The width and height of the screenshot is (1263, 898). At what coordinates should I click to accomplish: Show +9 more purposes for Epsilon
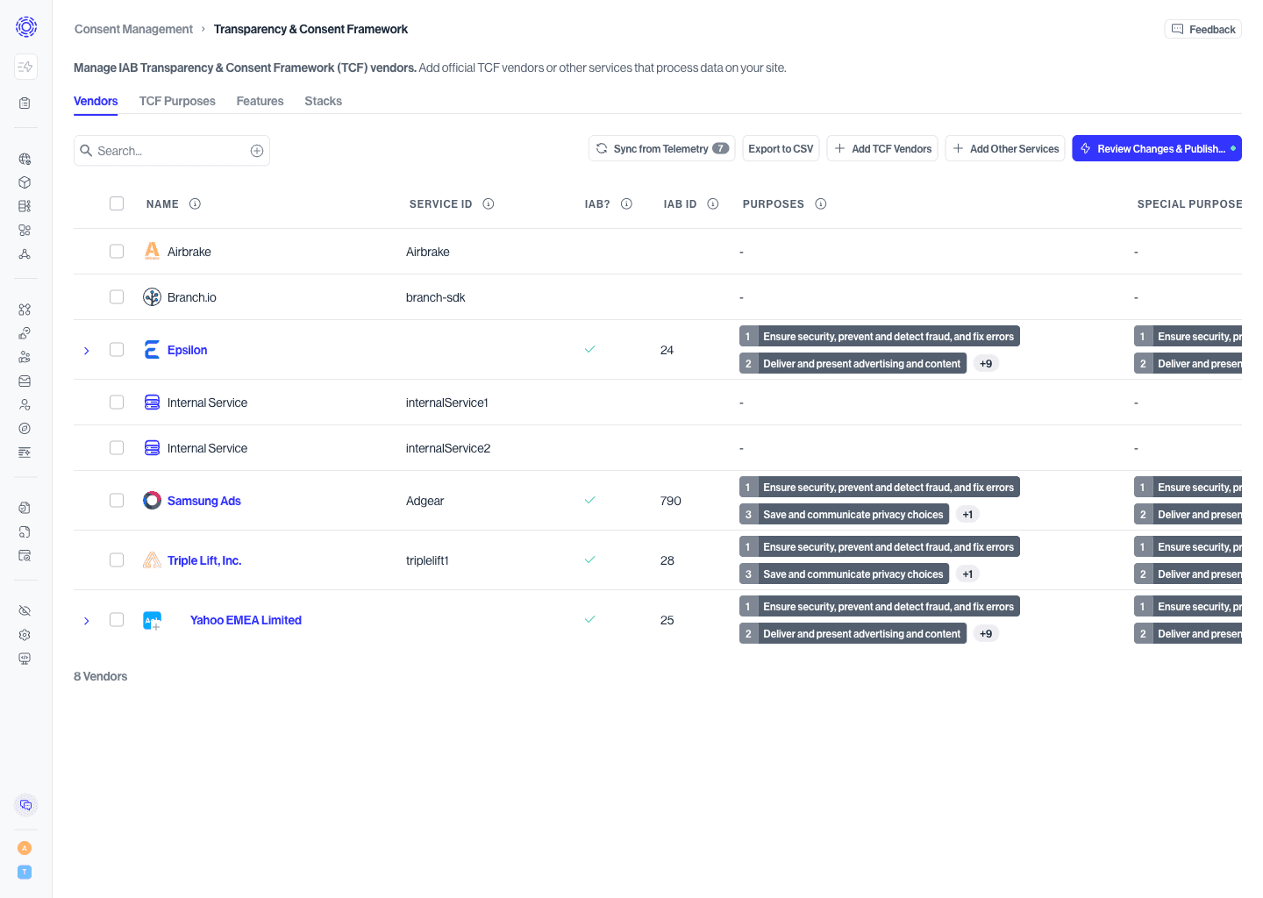(x=986, y=363)
